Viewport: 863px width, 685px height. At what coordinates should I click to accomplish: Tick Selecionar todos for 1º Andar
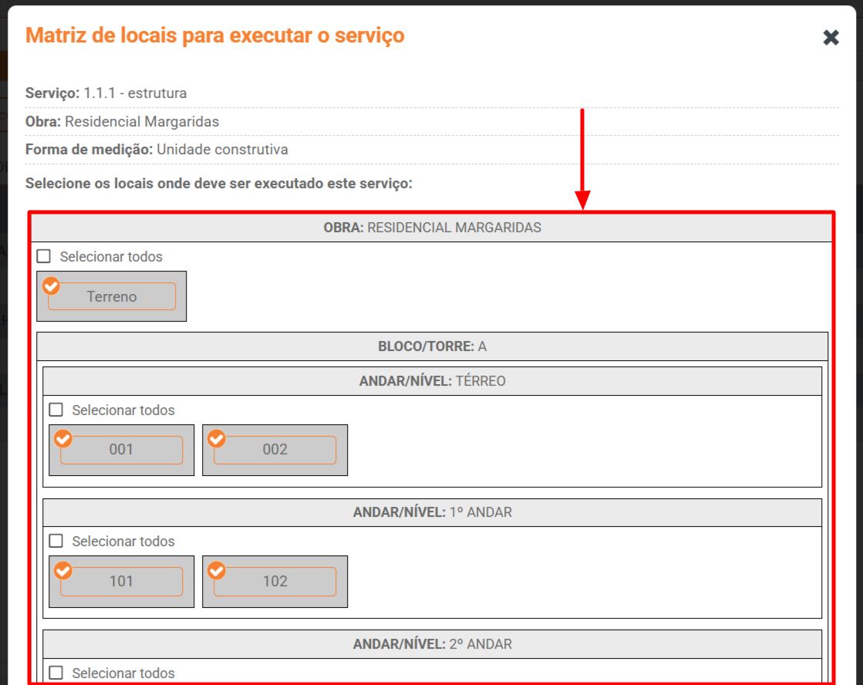(x=56, y=542)
